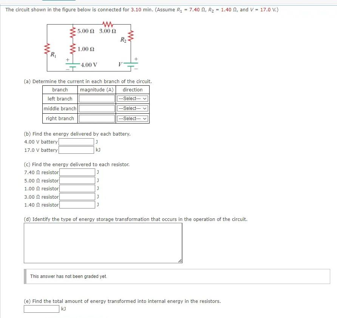The image size is (337, 318).
Task: Click the 5.00 Ω resistor energy field
Action: (77, 181)
